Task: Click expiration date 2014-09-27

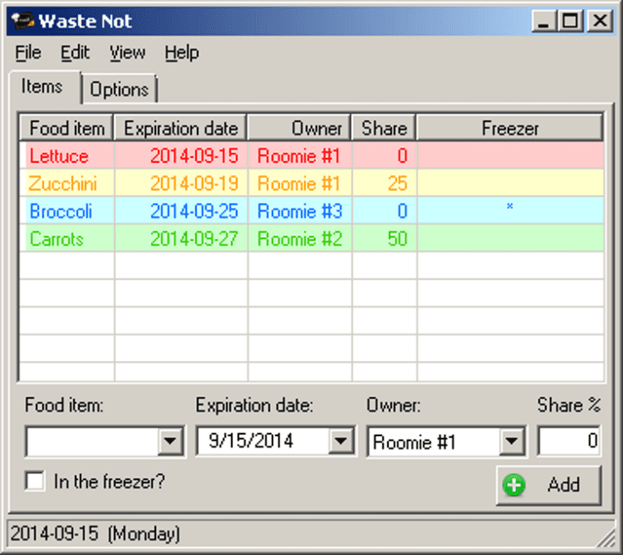Action: click(194, 238)
